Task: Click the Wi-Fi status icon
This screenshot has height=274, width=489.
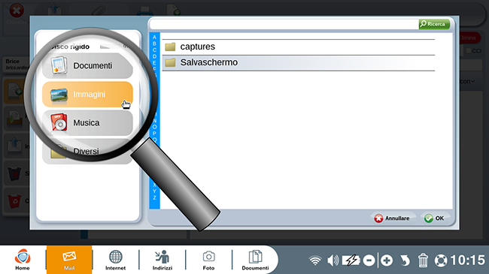Action: (315, 260)
